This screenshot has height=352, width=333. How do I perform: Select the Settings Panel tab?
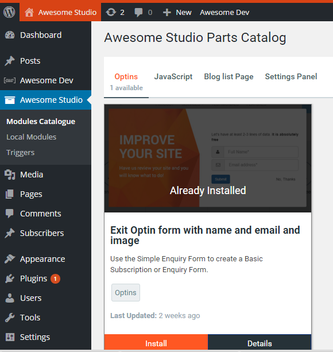(x=291, y=76)
